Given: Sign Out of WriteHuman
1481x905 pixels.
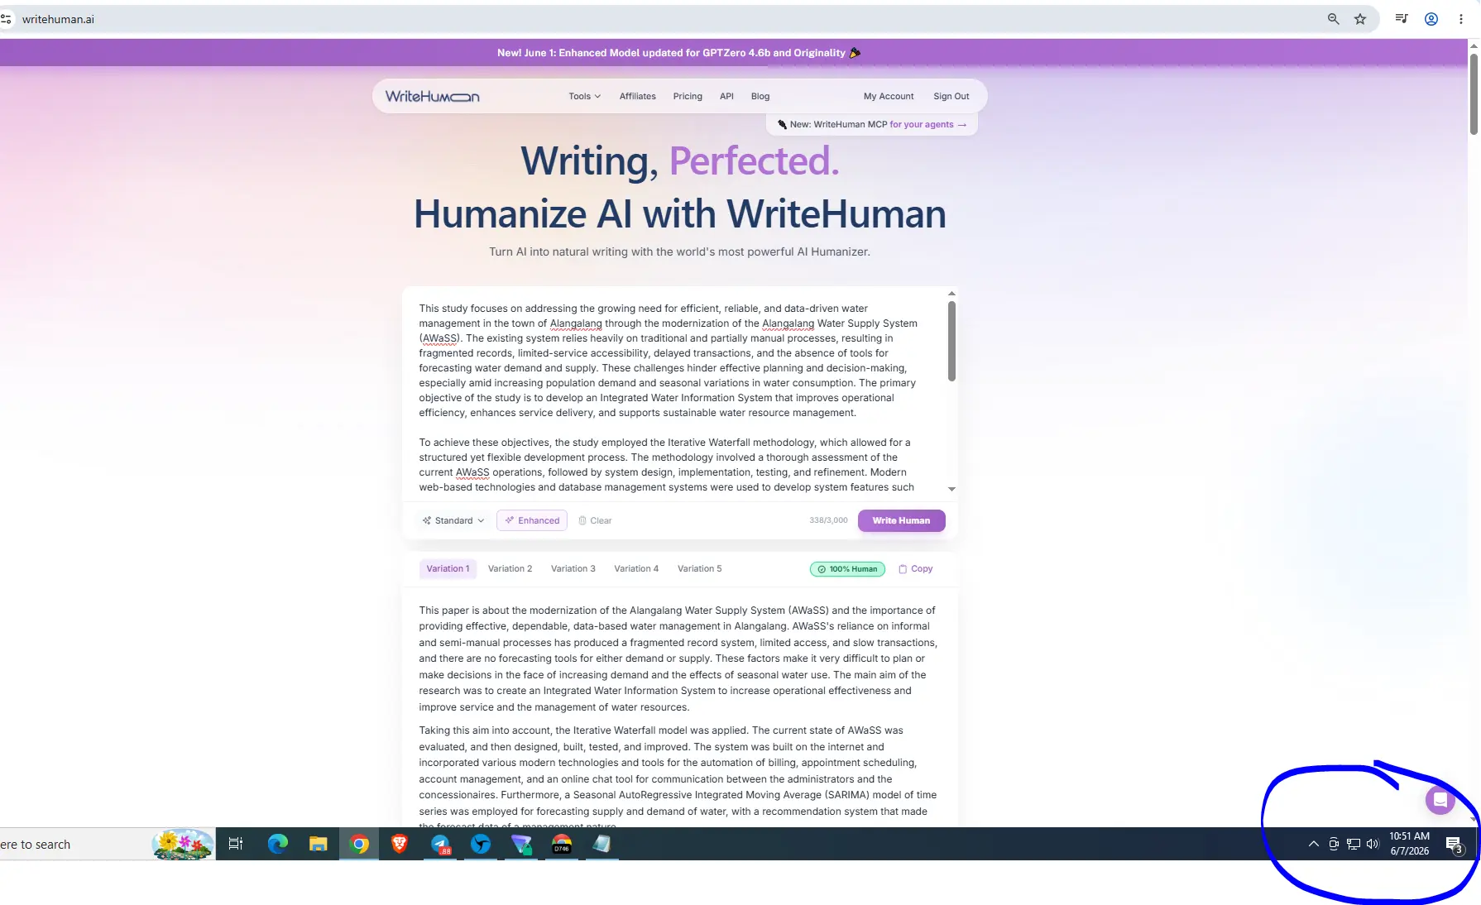Looking at the screenshot, I should pos(951,97).
